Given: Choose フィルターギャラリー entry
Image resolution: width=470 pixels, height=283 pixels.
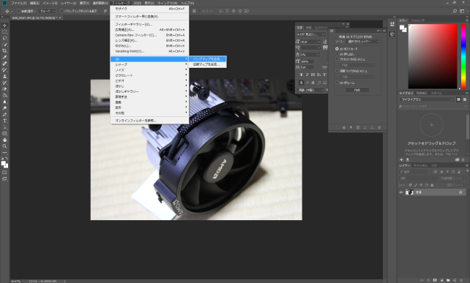Looking at the screenshot, I should coord(149,24).
